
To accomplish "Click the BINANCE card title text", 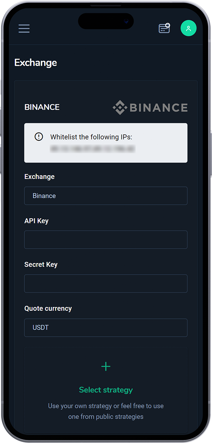I will 42,107.
